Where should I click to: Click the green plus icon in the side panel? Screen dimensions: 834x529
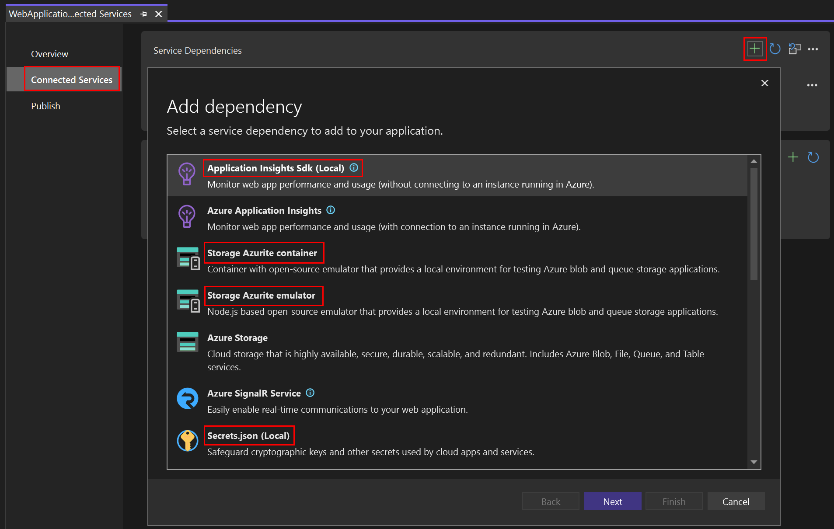coord(793,157)
